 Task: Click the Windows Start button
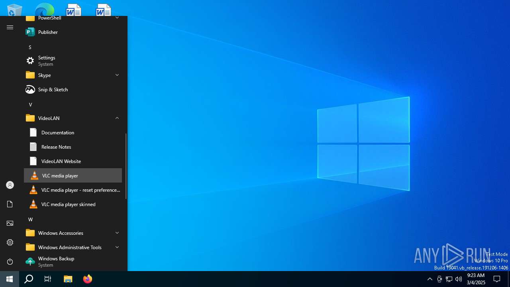pos(10,279)
